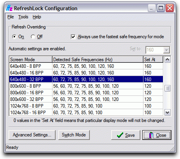Click the Ready status bar text
Screen dimensions: 180x159
pyautogui.click(x=12, y=147)
